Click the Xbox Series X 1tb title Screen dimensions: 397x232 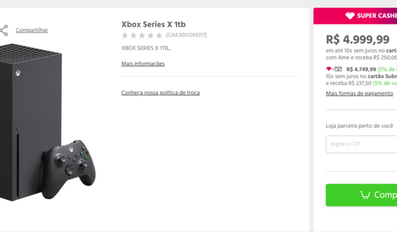(154, 24)
